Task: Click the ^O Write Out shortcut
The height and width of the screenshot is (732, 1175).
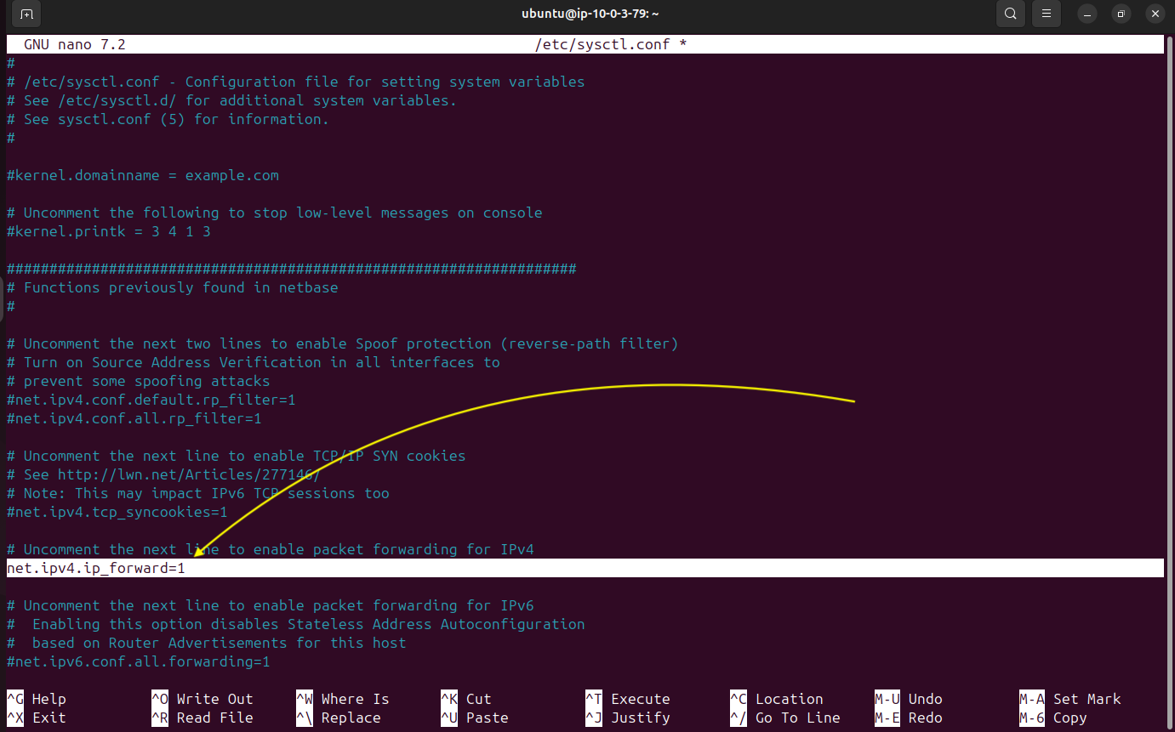Action: tap(202, 699)
